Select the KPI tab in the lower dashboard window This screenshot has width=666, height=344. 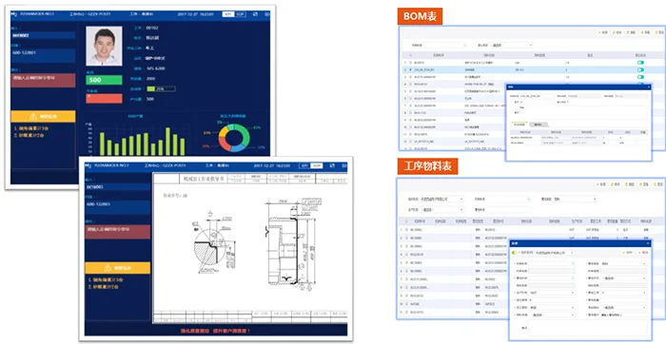[304, 166]
